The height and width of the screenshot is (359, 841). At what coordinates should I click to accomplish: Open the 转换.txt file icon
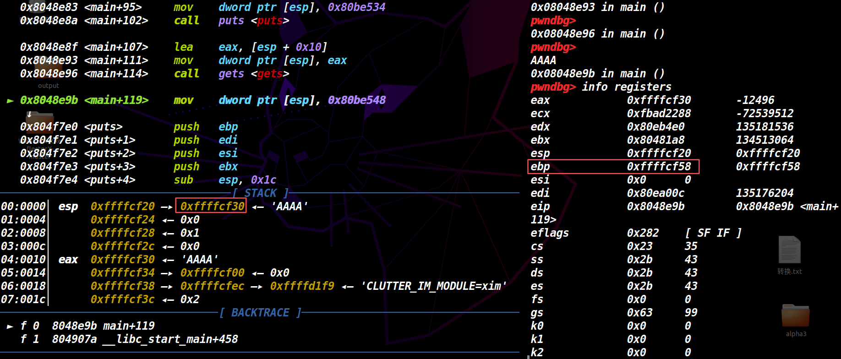789,250
